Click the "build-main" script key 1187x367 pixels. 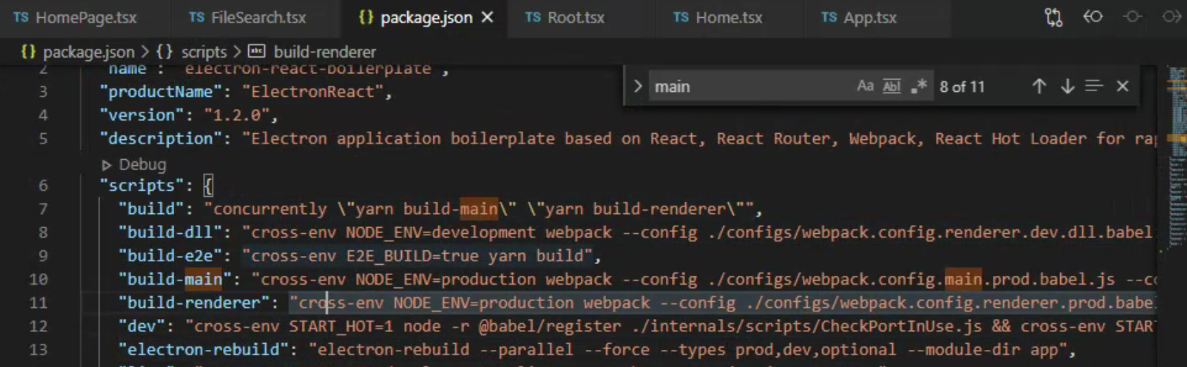pos(176,279)
